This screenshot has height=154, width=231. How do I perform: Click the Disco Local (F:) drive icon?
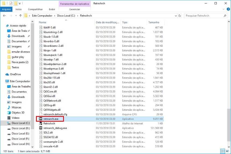(9, 139)
